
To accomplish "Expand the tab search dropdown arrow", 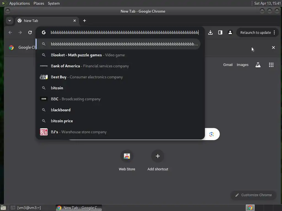I will (x=10, y=21).
